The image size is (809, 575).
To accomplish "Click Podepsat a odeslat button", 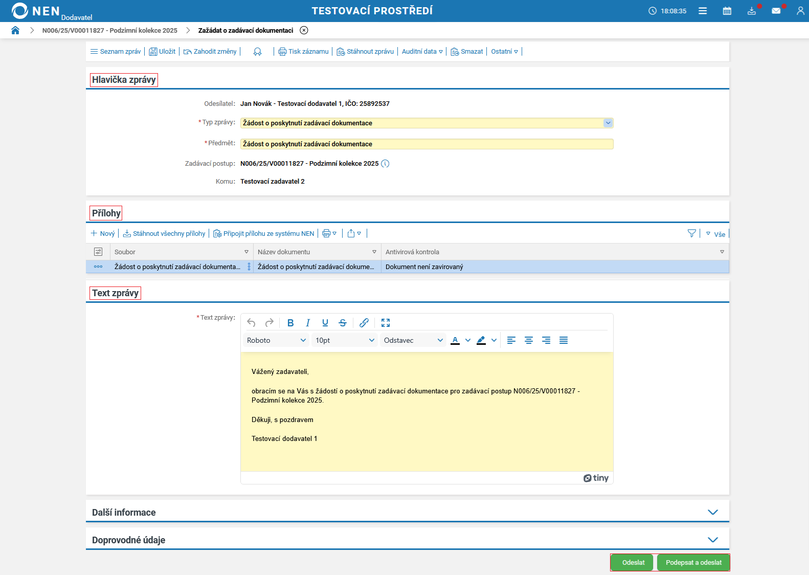I will click(x=693, y=562).
